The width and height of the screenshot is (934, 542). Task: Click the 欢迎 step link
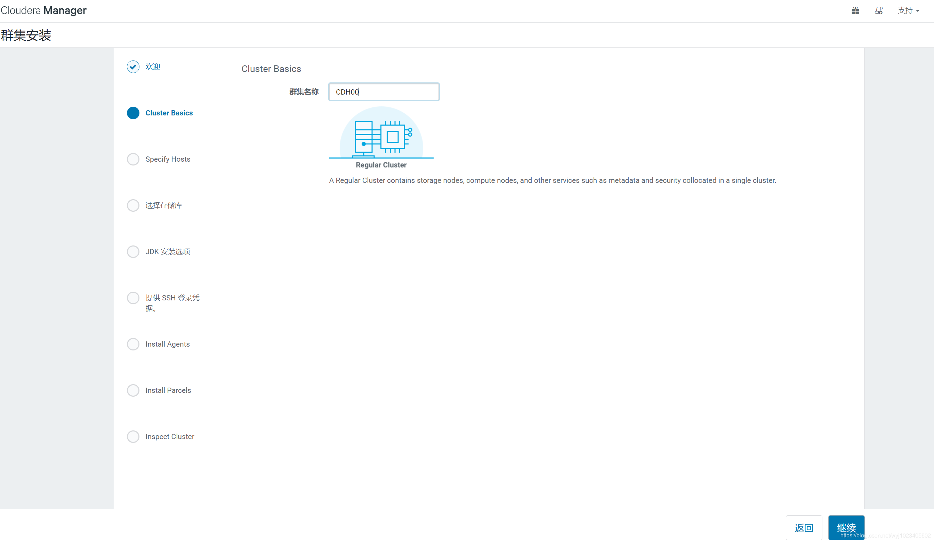[x=153, y=67]
